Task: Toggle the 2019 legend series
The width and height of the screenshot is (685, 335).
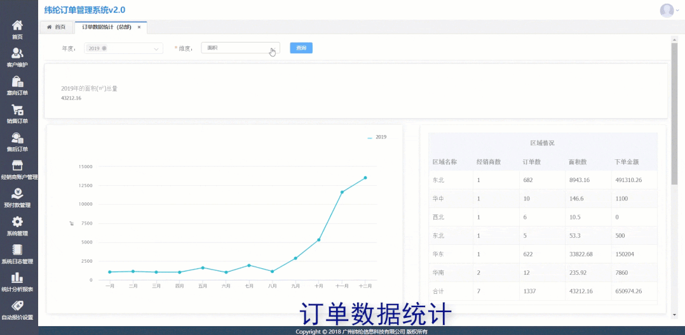Action: click(377, 137)
